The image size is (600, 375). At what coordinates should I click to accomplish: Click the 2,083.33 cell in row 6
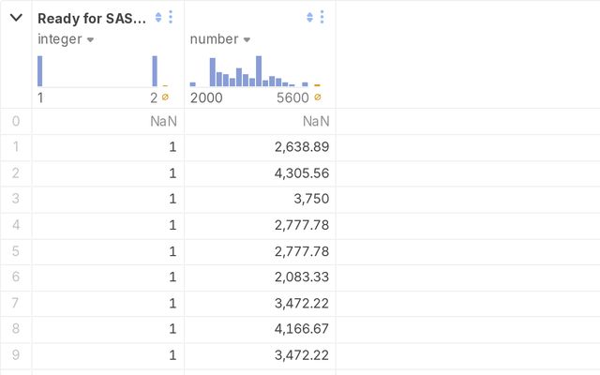(301, 277)
